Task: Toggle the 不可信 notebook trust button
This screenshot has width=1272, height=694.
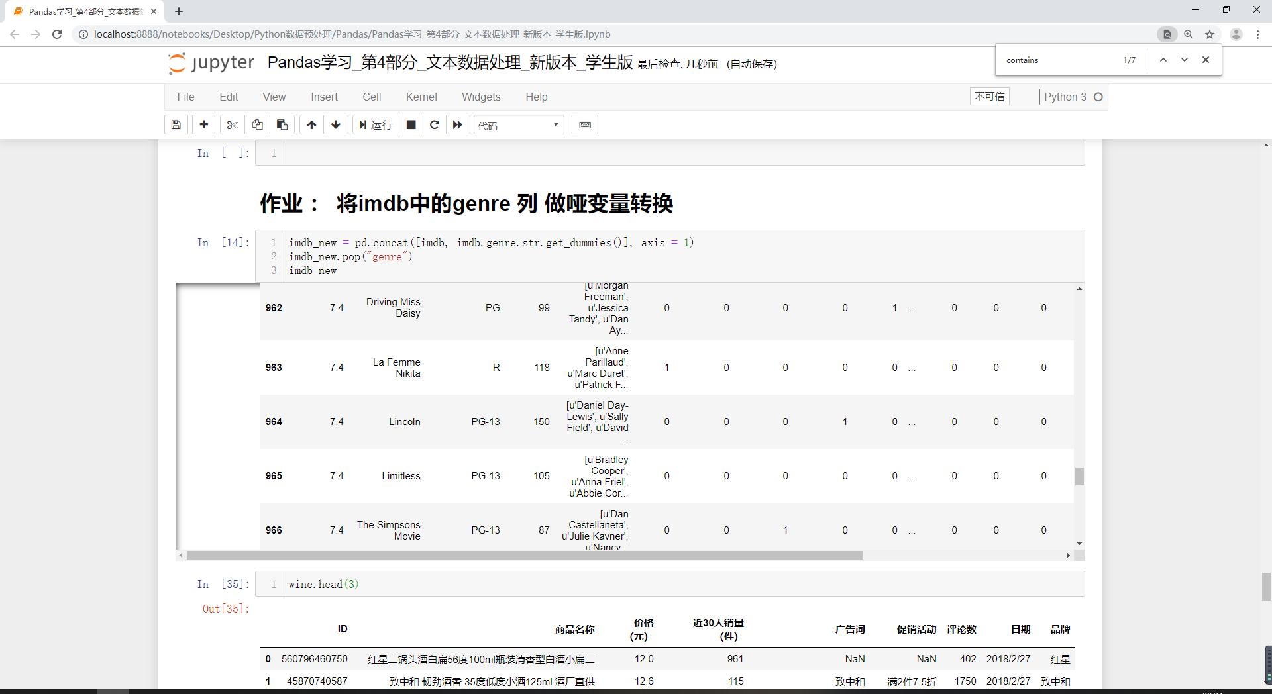Action: coord(989,97)
